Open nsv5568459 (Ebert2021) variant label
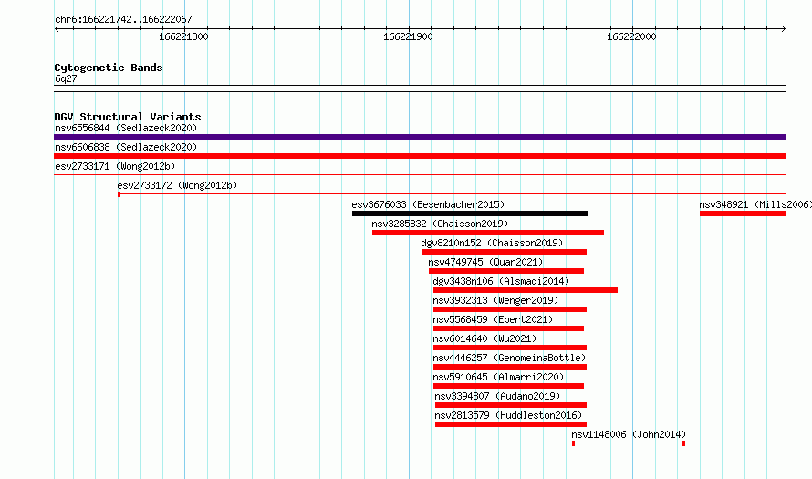Image resolution: width=812 pixels, height=479 pixels. 493,319
